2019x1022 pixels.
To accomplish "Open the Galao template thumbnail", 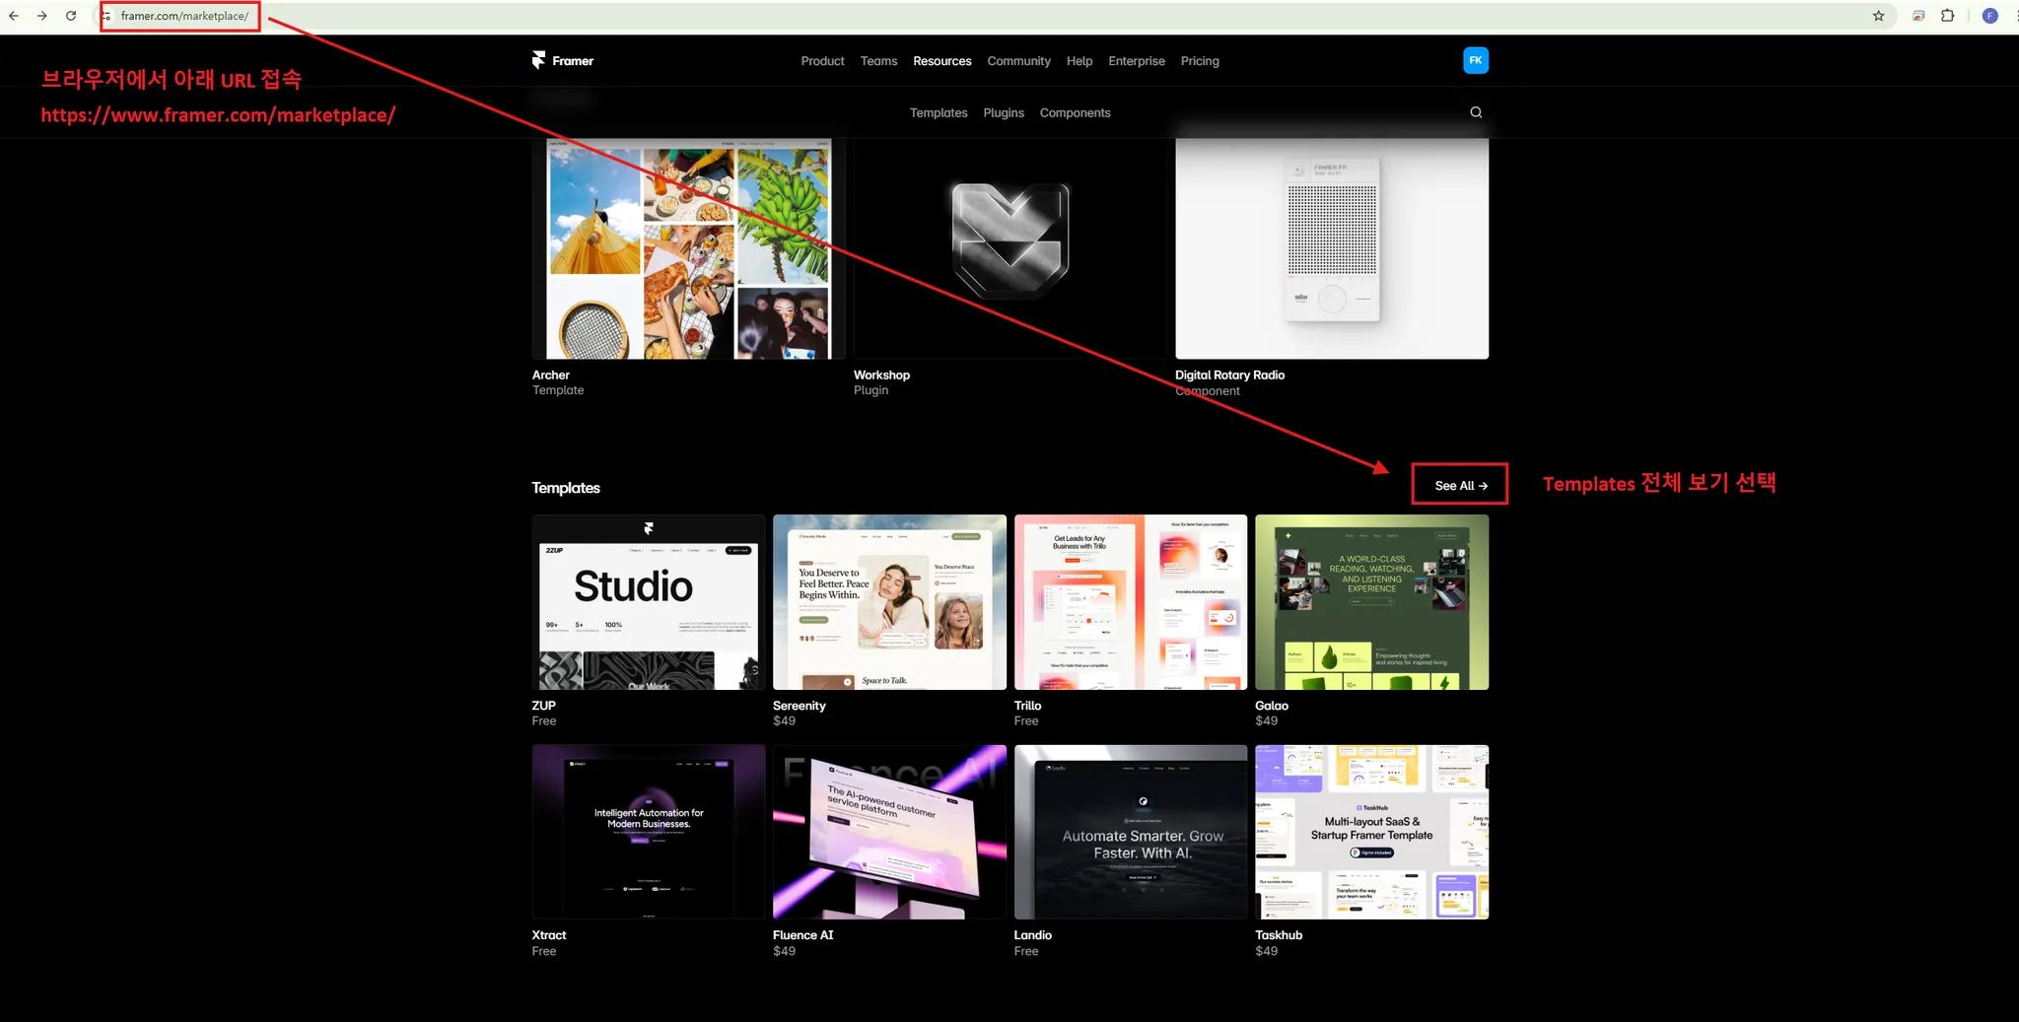I will coord(1371,602).
